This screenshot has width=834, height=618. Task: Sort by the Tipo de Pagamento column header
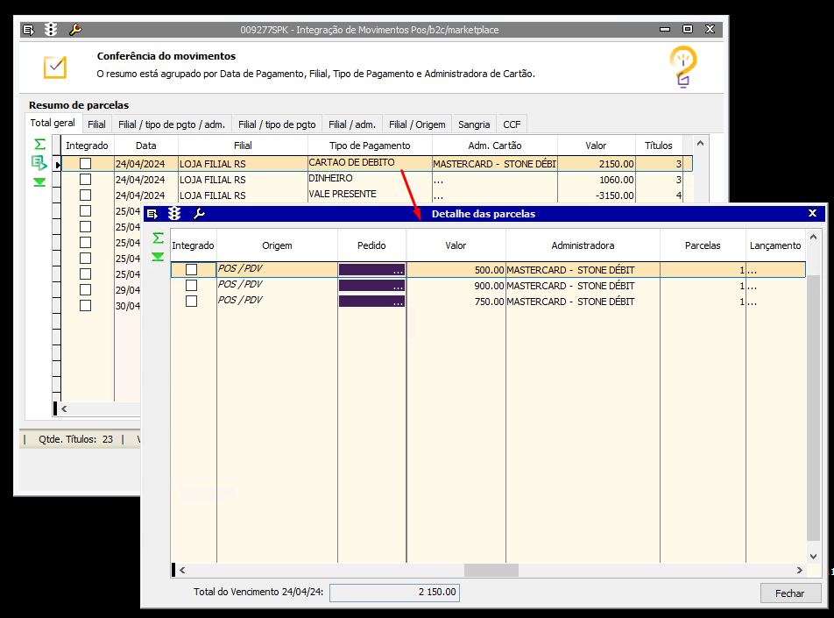pyautogui.click(x=370, y=146)
